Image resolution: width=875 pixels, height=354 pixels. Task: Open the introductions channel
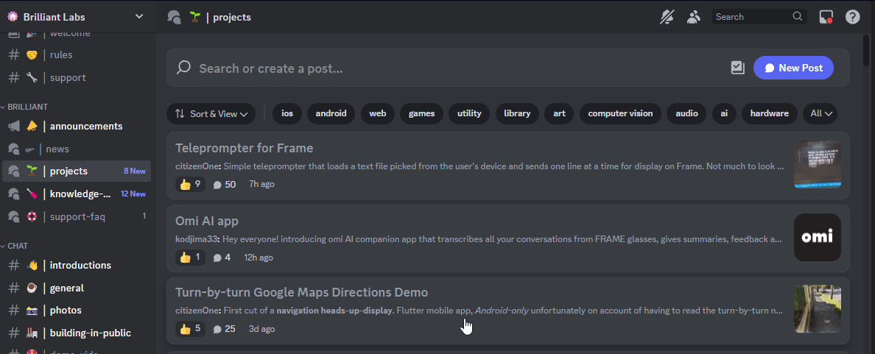click(x=77, y=266)
